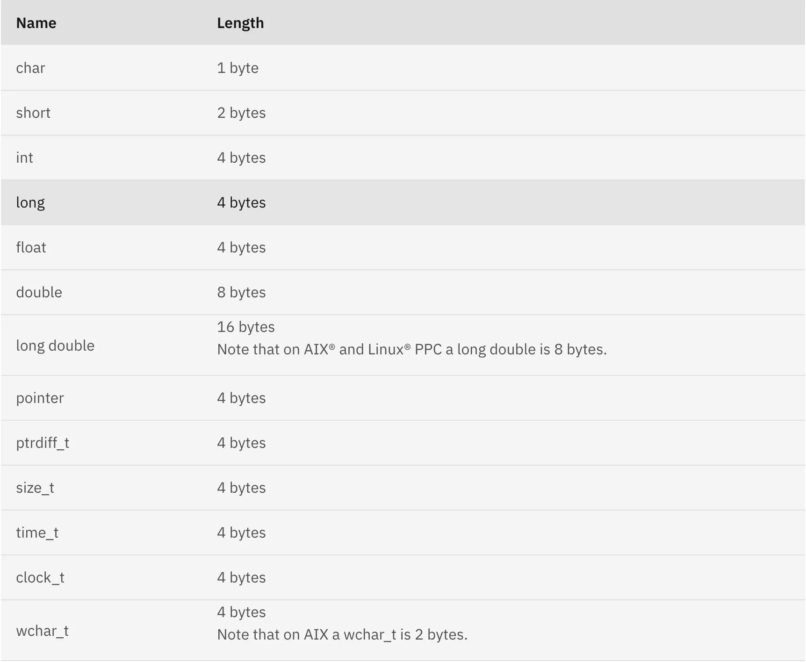
Task: Click the Length column header
Action: (x=240, y=23)
